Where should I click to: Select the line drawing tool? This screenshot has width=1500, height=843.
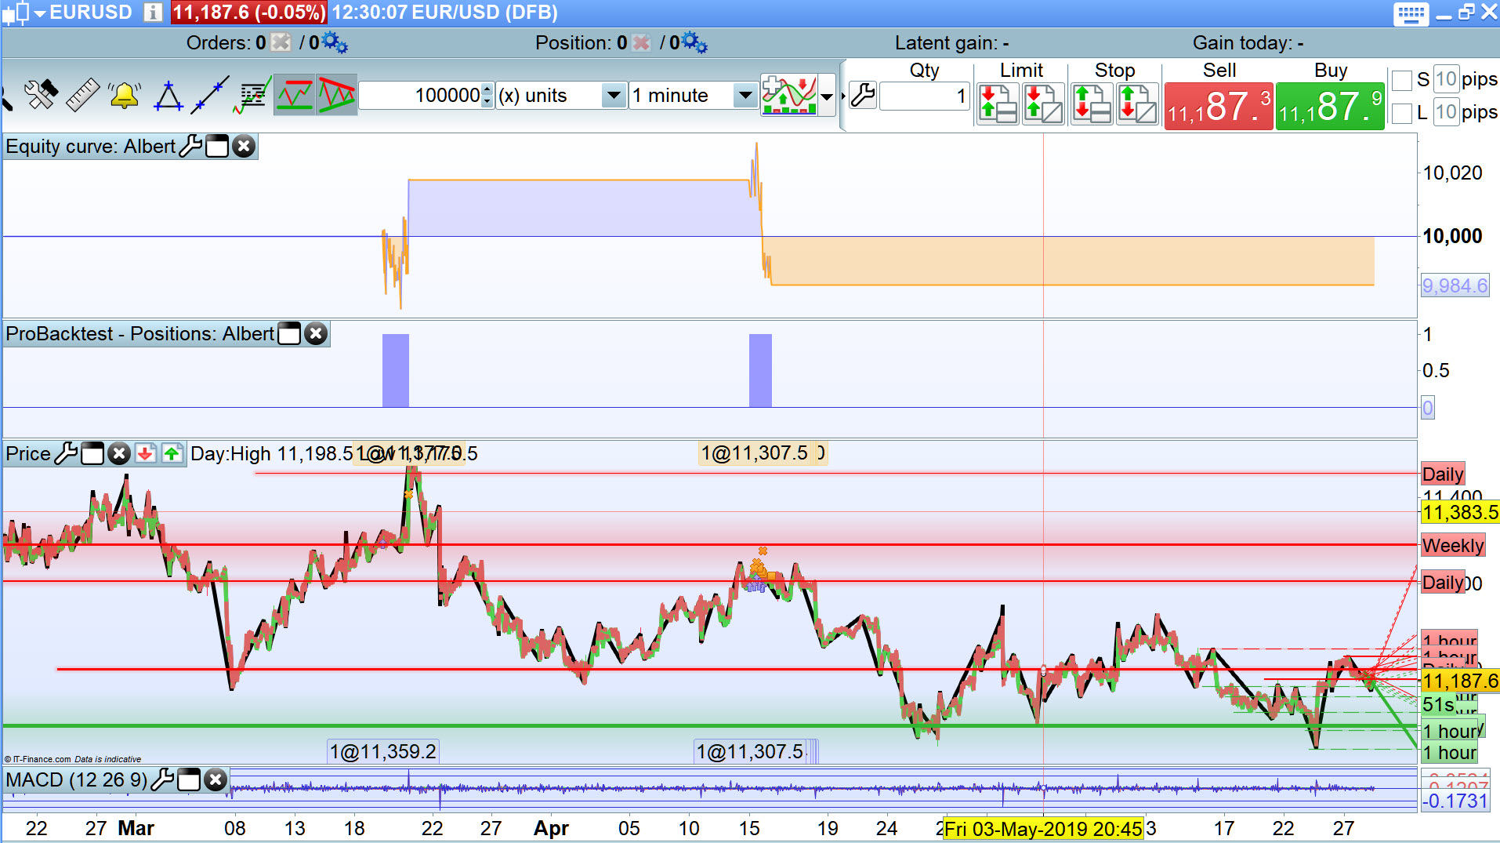(x=210, y=95)
